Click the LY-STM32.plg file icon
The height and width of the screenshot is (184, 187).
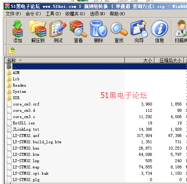click(x=9, y=180)
